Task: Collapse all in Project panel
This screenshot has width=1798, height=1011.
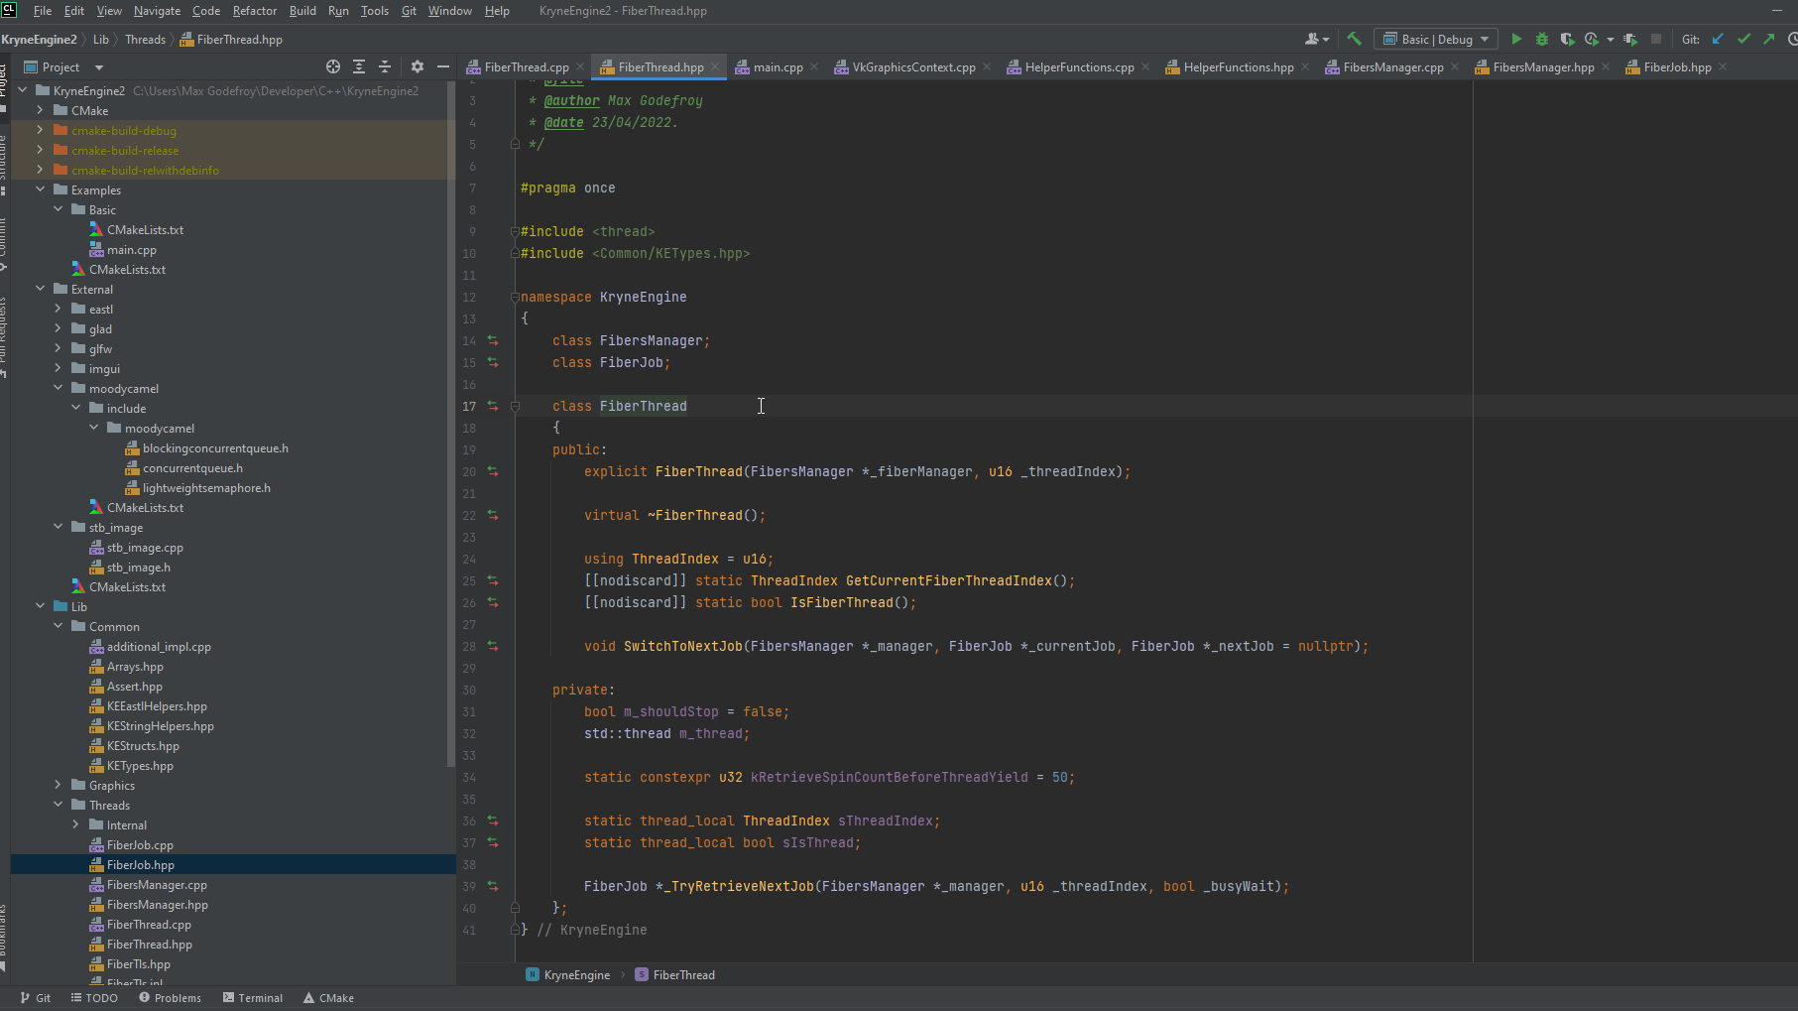Action: (x=385, y=66)
